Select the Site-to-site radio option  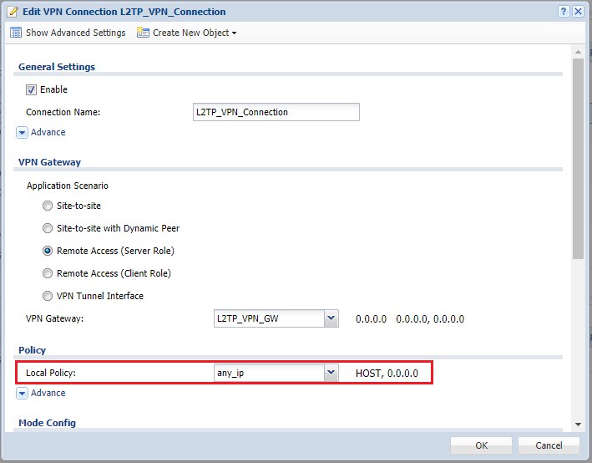tap(48, 206)
